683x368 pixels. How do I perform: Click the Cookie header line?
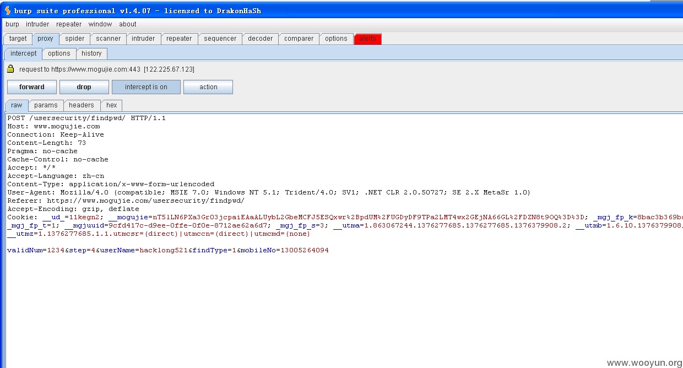pyautogui.click(x=344, y=217)
